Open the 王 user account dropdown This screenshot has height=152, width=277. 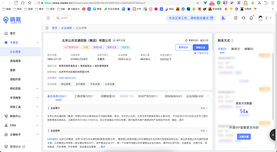point(268,18)
